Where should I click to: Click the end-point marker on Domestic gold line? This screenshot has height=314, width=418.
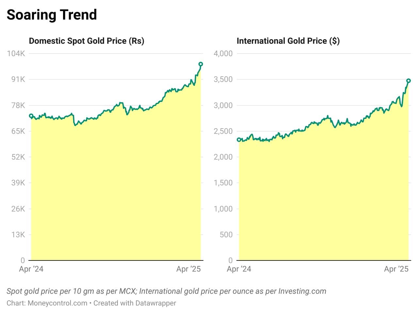pyautogui.click(x=201, y=64)
